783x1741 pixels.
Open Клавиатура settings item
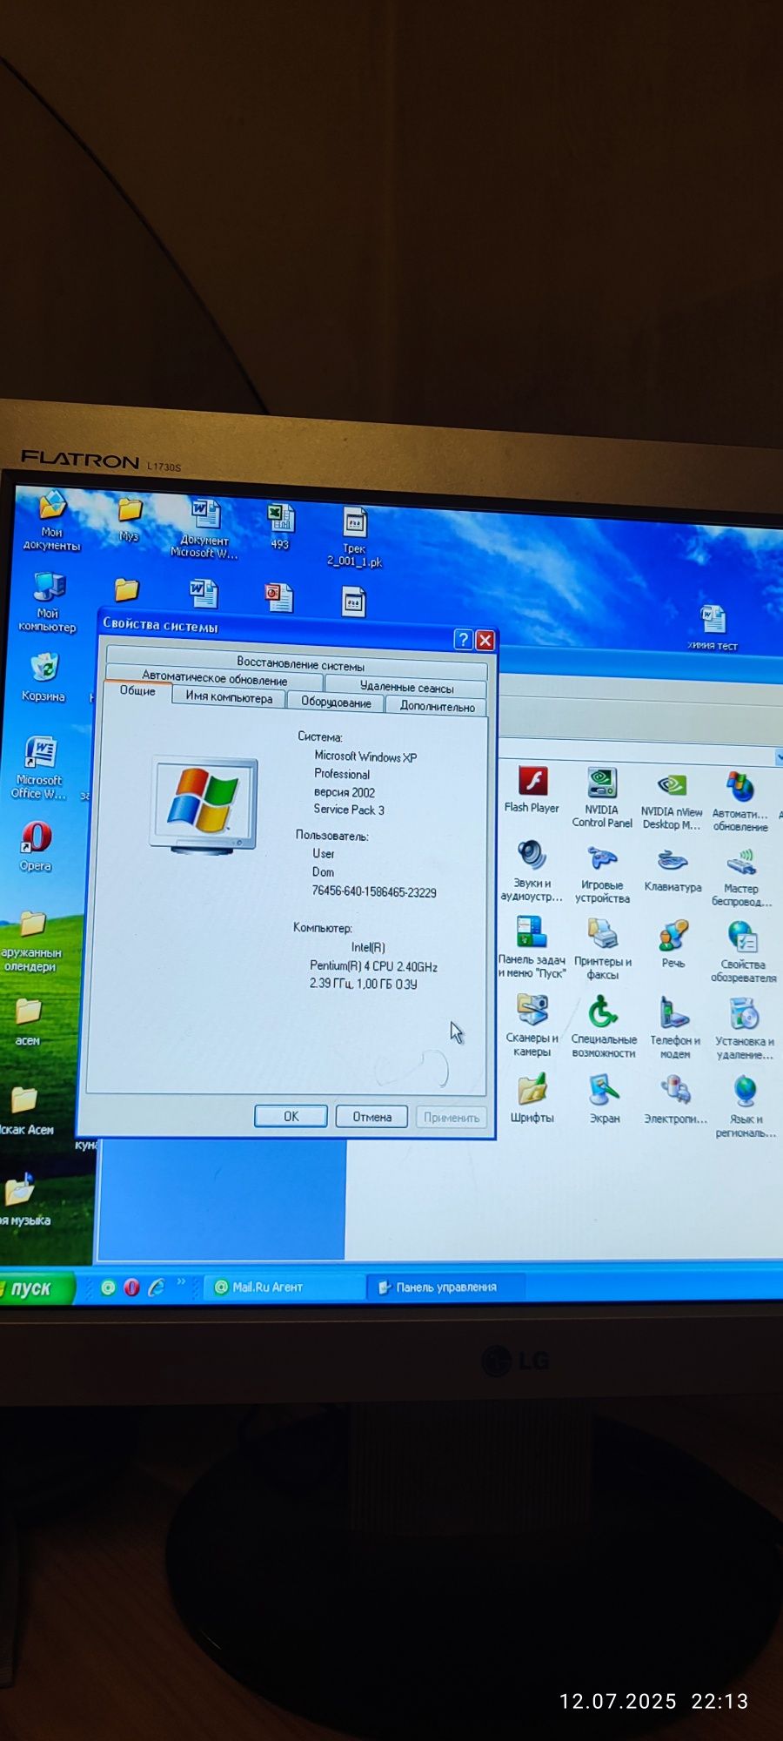[673, 870]
